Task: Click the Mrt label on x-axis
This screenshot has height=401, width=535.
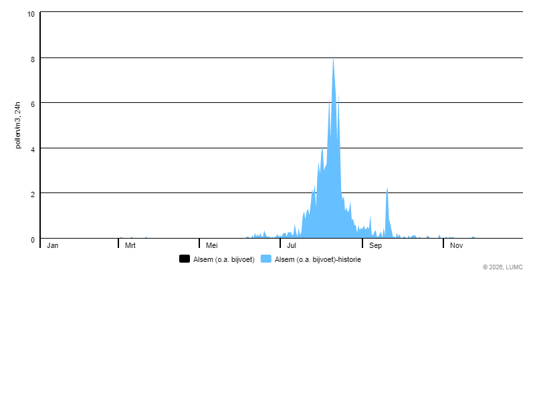Action: click(130, 245)
